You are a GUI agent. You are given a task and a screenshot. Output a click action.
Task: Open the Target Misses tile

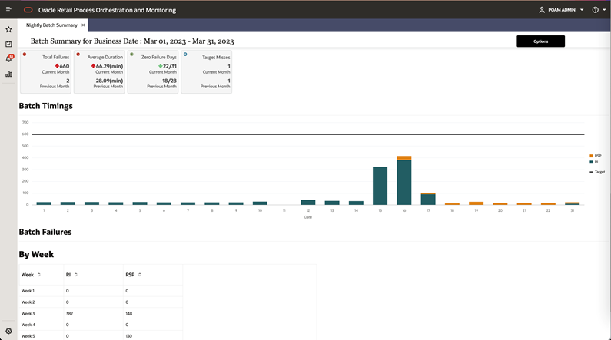[207, 71]
